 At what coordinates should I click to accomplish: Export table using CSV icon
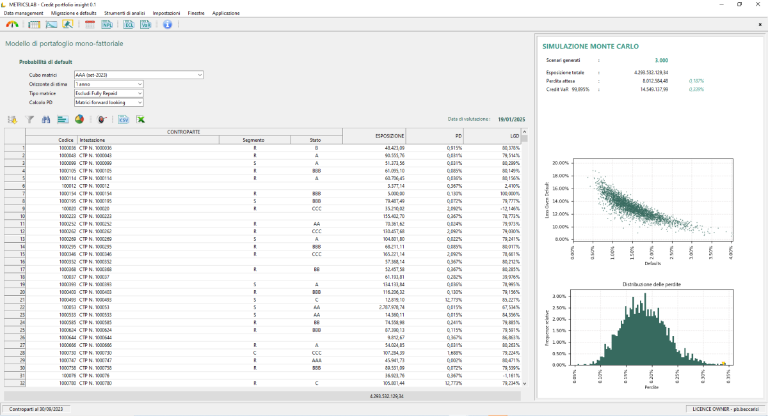[x=124, y=119]
